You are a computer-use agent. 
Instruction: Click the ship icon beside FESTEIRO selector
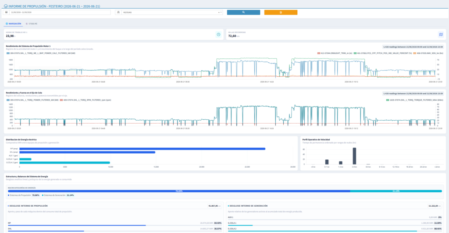click(118, 12)
